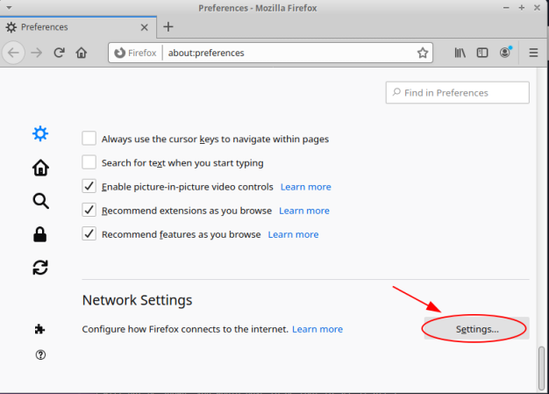This screenshot has width=549, height=394.
Task: Click 'Configure how Firefox connects to the internet' text
Action: (x=185, y=329)
